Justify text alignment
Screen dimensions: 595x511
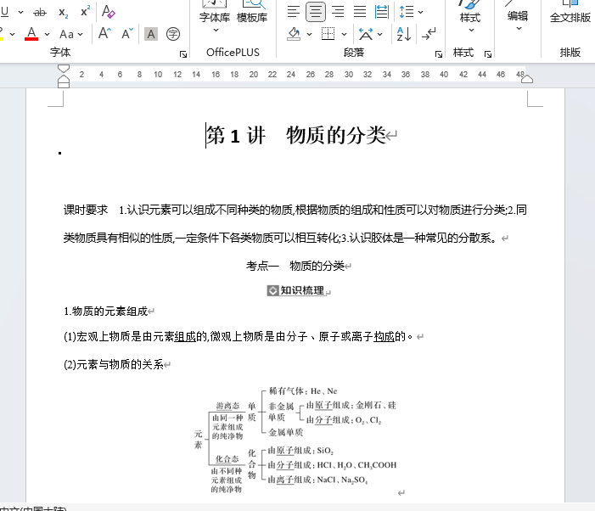click(360, 12)
